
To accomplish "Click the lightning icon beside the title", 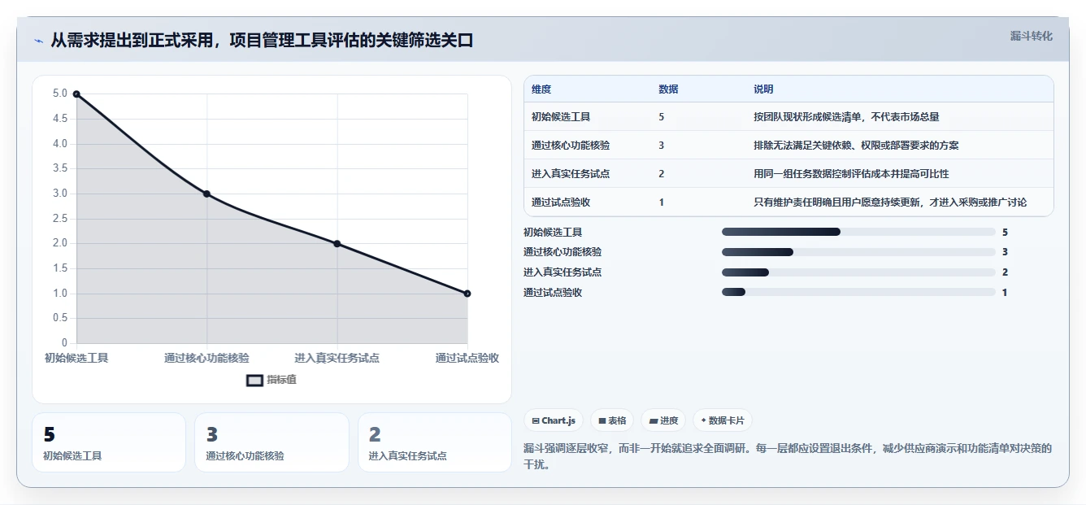I will [38, 41].
